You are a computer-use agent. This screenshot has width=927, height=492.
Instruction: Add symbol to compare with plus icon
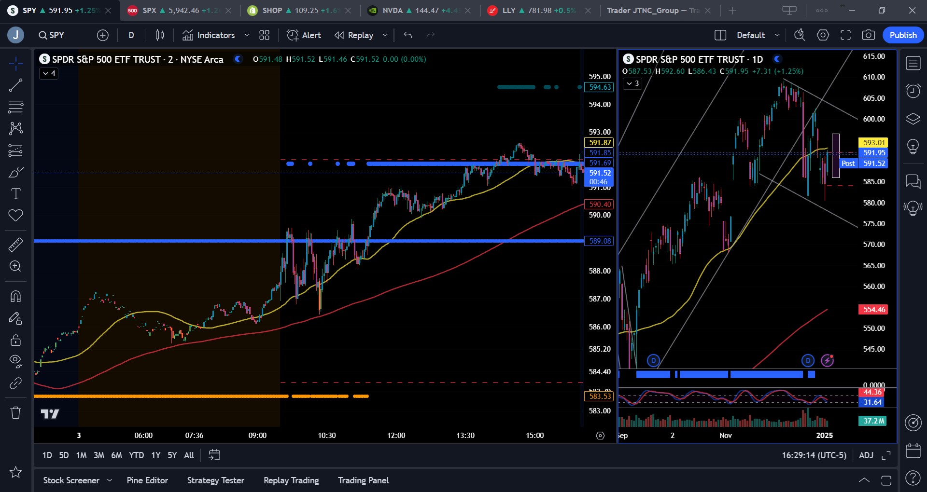pos(103,35)
